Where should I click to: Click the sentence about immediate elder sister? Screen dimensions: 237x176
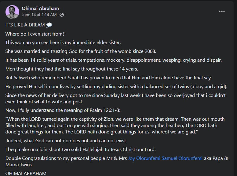[x=63, y=43]
